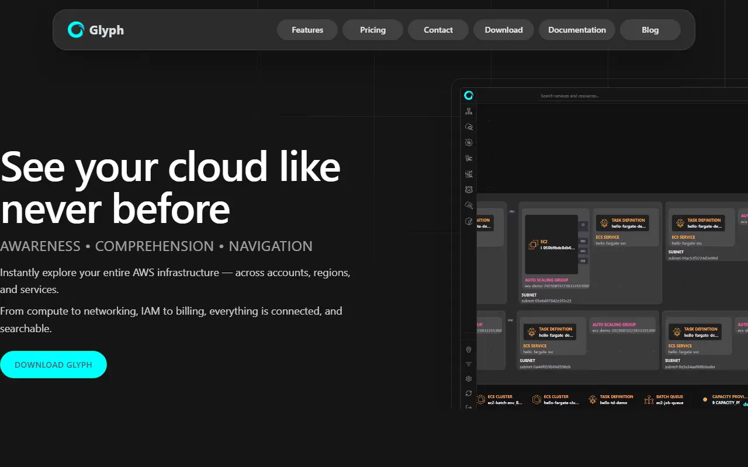
Task: Click the ECS cluster ec2-batch-env icon
Action: click(482, 400)
